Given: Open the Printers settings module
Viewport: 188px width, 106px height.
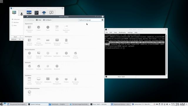Looking at the screenshot, I should (x=66, y=80).
